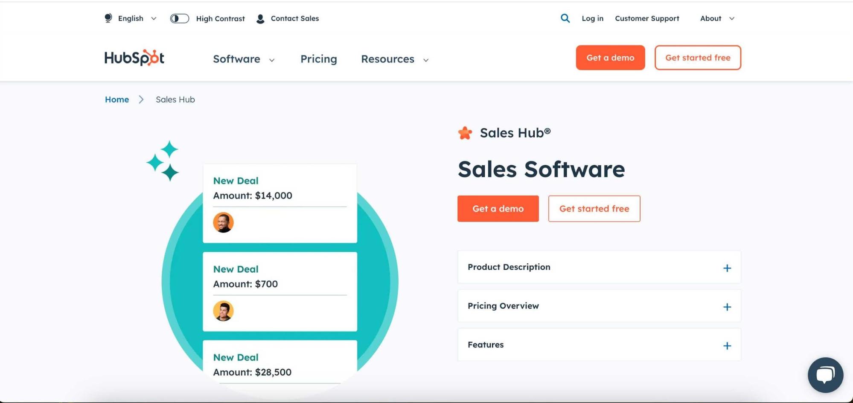The image size is (853, 403).
Task: Click the avatar on the $700 deal card
Action: pyautogui.click(x=224, y=311)
